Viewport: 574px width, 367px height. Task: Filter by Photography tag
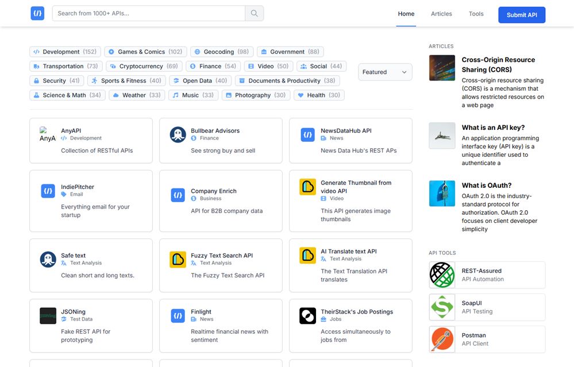pos(256,95)
